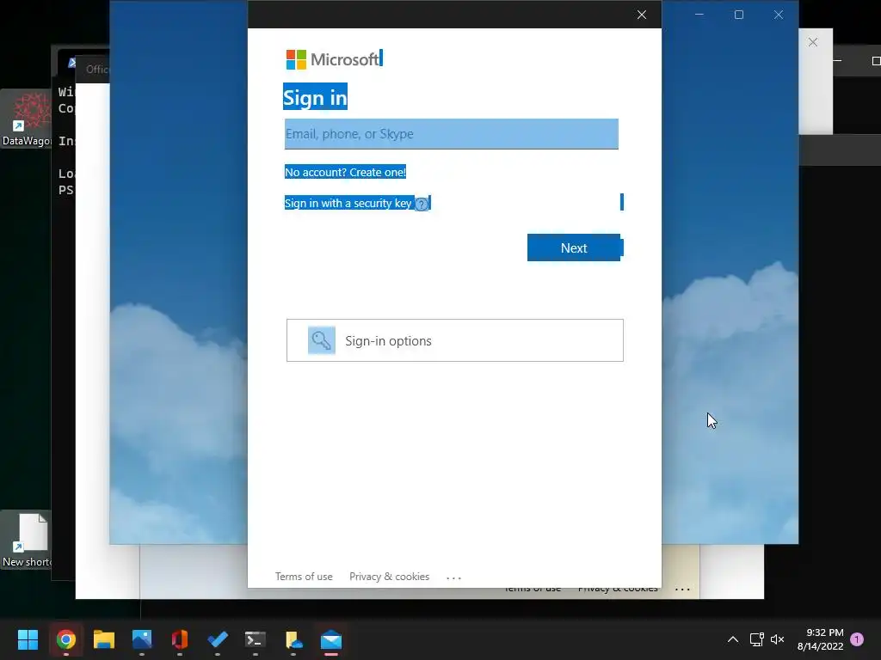
Task: Click the key icon in Sign-in options
Action: (x=322, y=340)
